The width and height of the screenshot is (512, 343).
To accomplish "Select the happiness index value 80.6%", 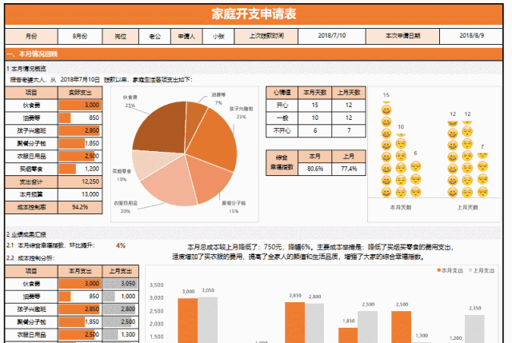I will tap(314, 169).
